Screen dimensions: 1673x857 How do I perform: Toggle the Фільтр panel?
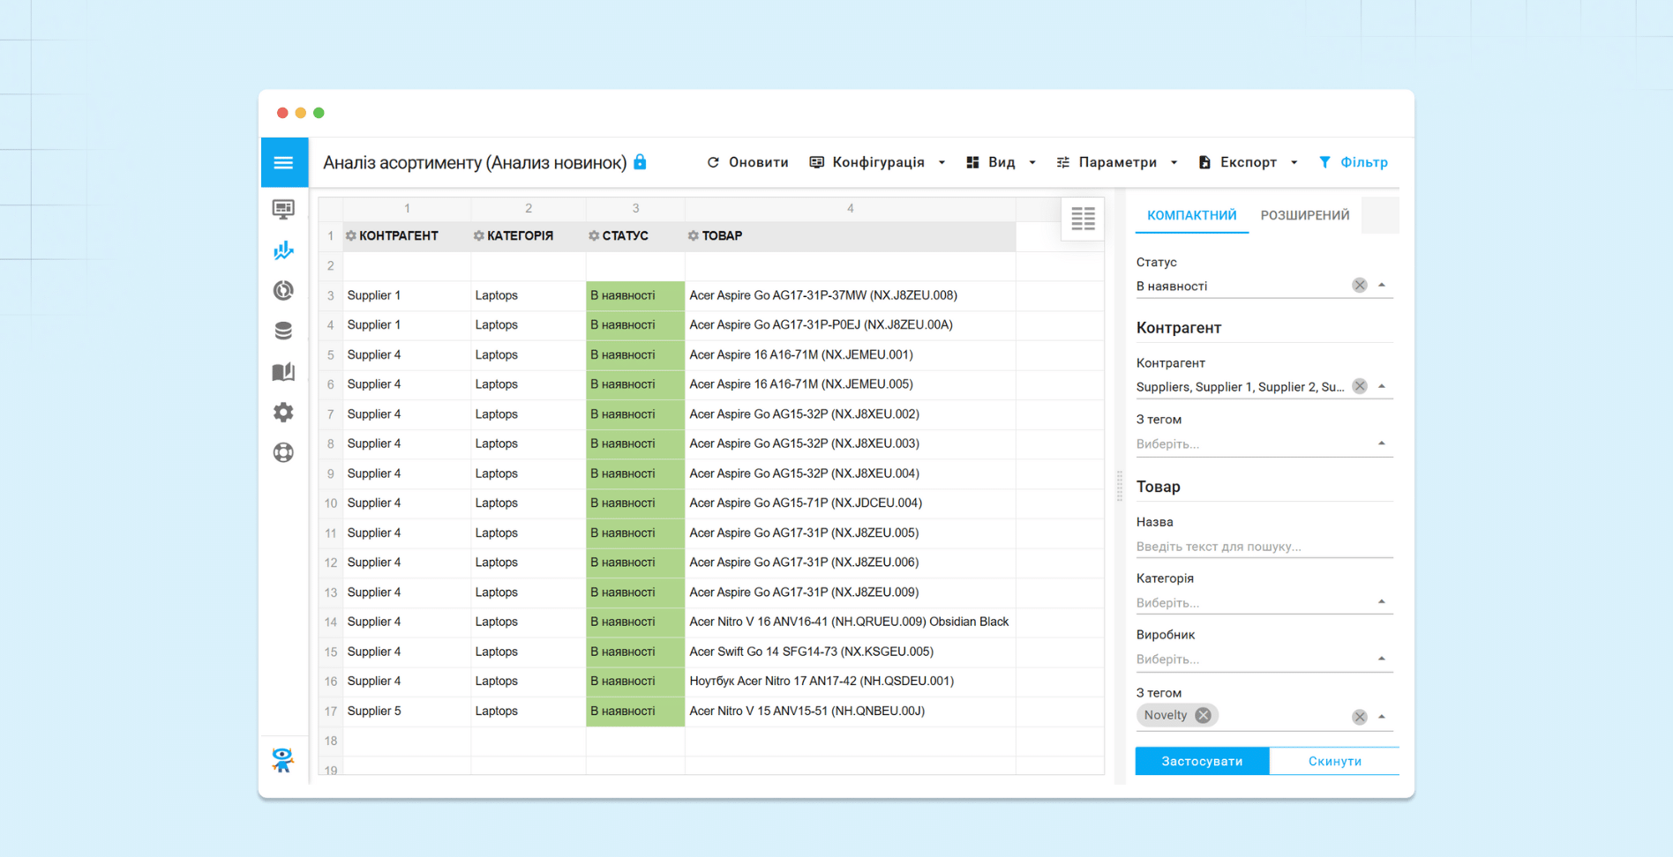(1354, 162)
